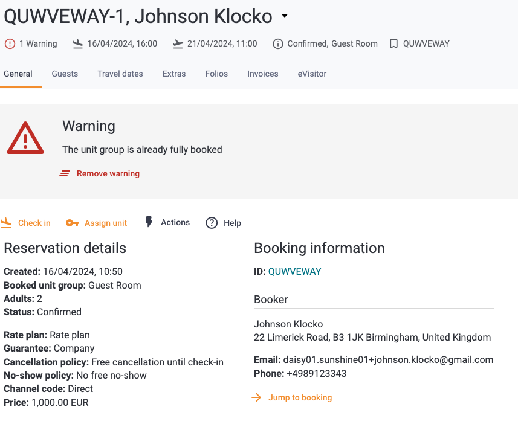Go to the eVisitor tab
The image size is (518, 424).
312,74
